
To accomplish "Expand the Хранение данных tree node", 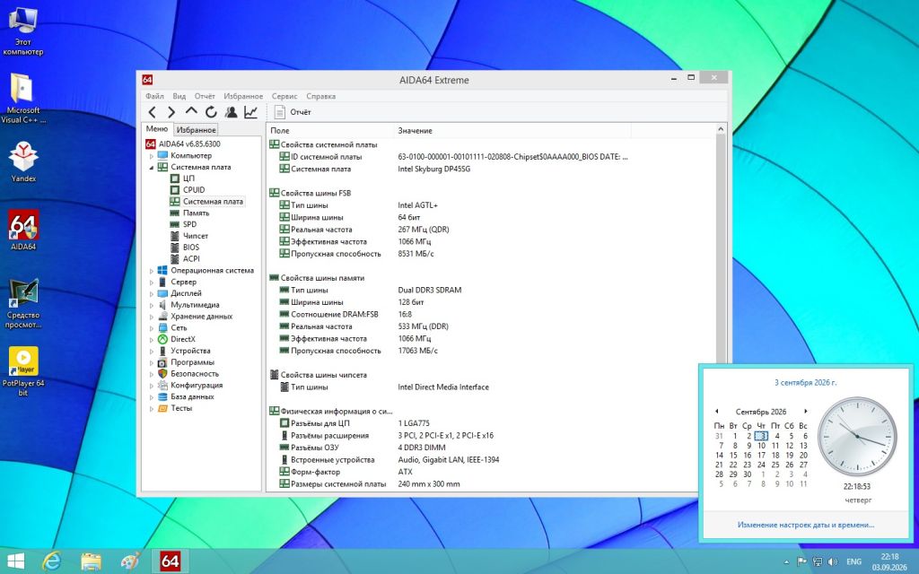I will [x=151, y=317].
